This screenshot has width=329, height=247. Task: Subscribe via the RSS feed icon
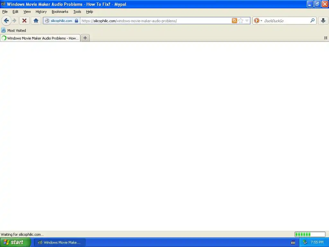234,21
